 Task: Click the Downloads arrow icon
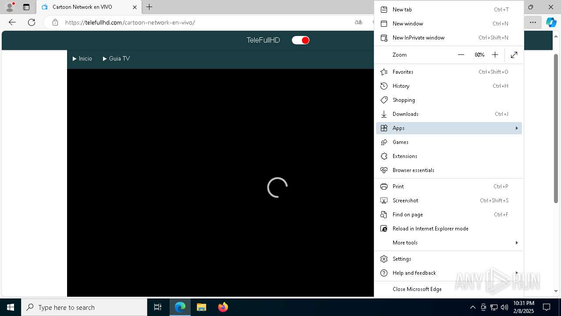coord(384,114)
